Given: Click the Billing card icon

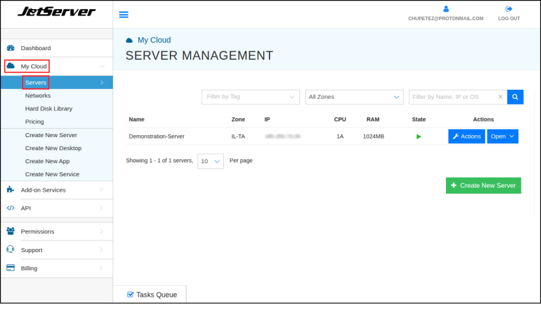Looking at the screenshot, I should coord(10,268).
